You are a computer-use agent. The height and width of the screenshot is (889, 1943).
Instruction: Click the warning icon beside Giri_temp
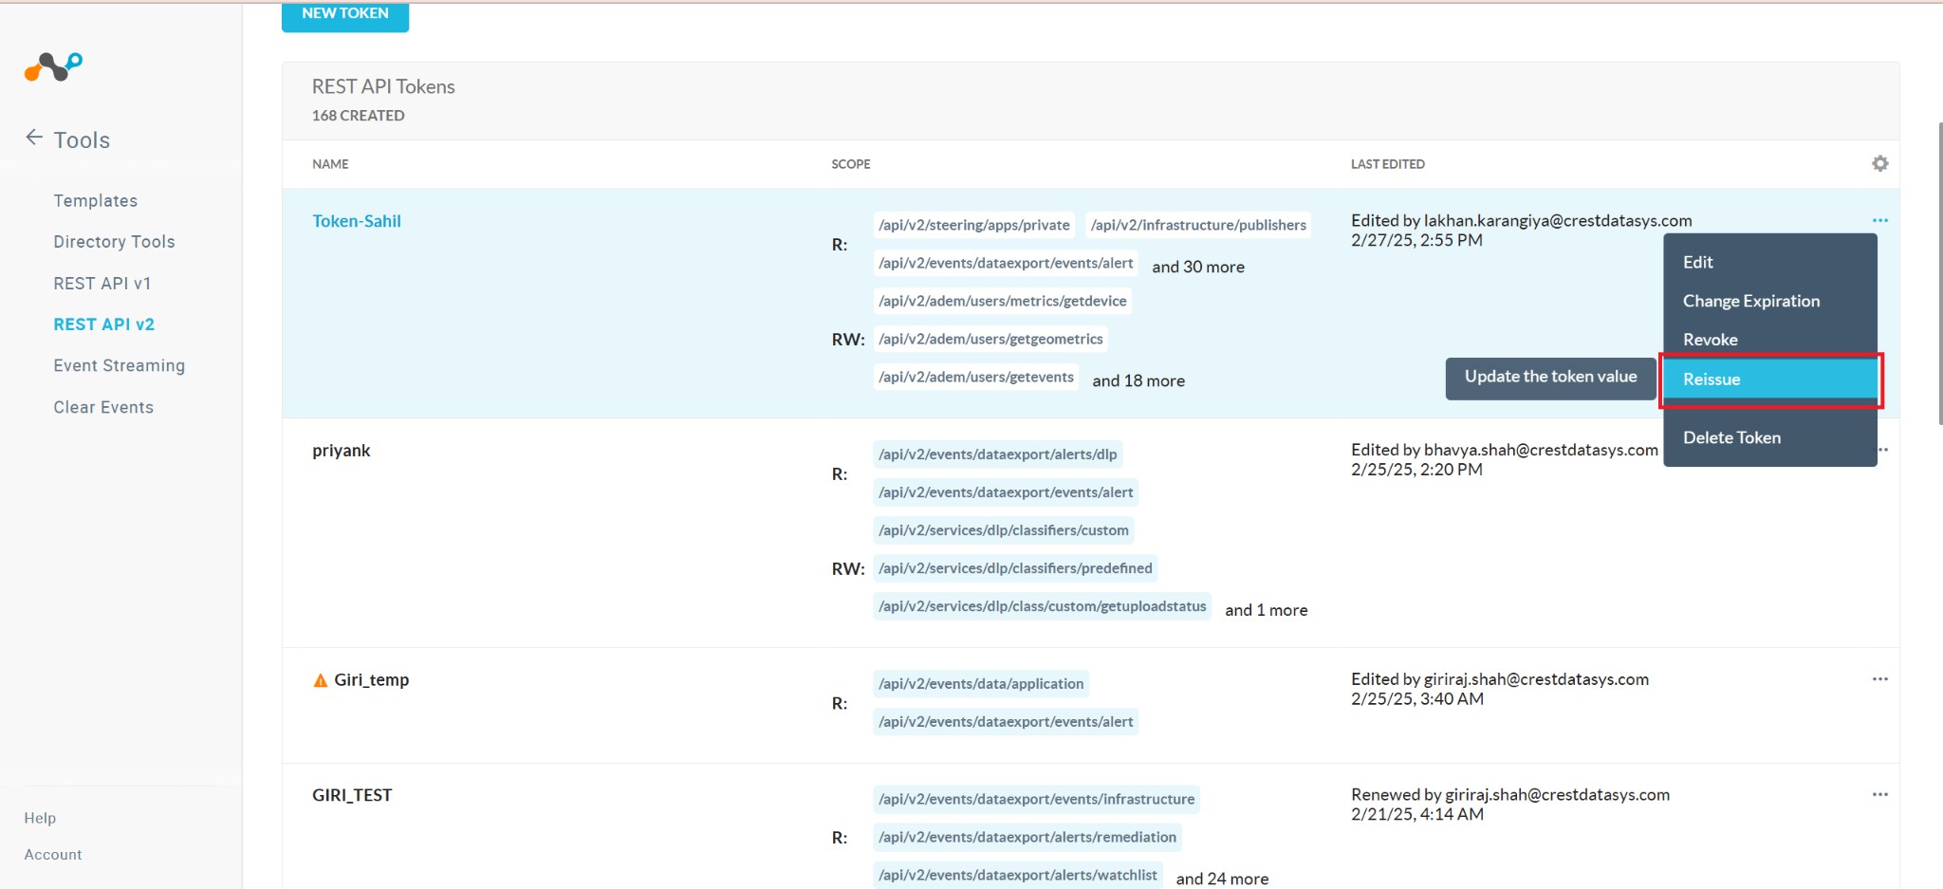(321, 680)
